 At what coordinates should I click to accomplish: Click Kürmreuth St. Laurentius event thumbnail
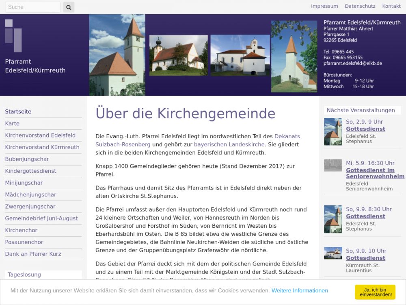click(333, 253)
